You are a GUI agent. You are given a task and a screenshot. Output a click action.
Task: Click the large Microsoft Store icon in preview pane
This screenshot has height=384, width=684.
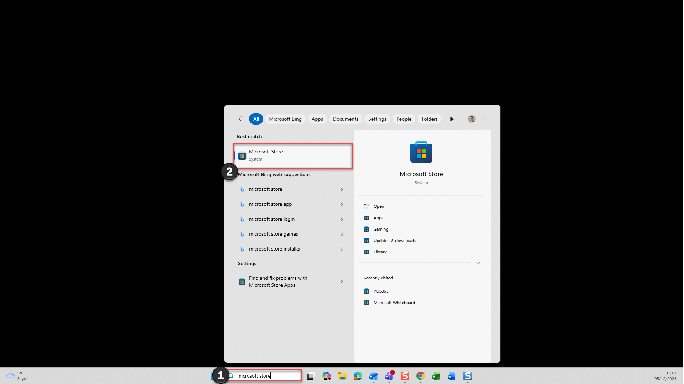(421, 152)
